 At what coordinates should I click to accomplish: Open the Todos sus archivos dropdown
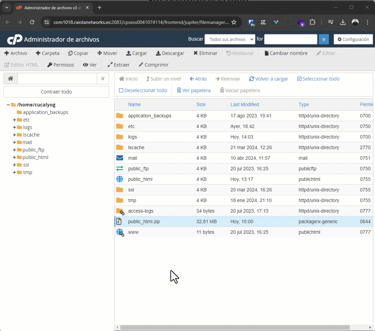[x=230, y=39]
